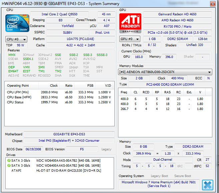Click the GPU memory clock 396.0 value
The height and width of the screenshot is (193, 219).
tap(169, 57)
